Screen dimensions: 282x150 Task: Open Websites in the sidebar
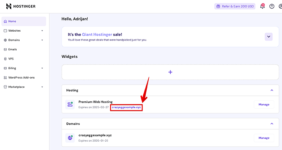[x=24, y=31]
